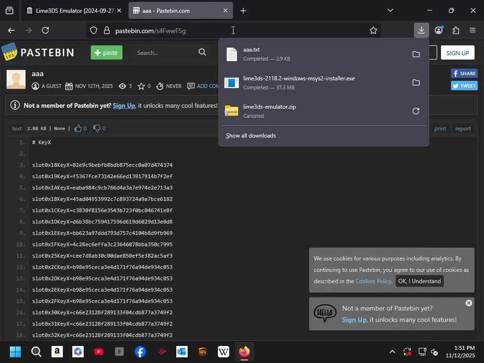Click the SIGN UP button

(458, 53)
